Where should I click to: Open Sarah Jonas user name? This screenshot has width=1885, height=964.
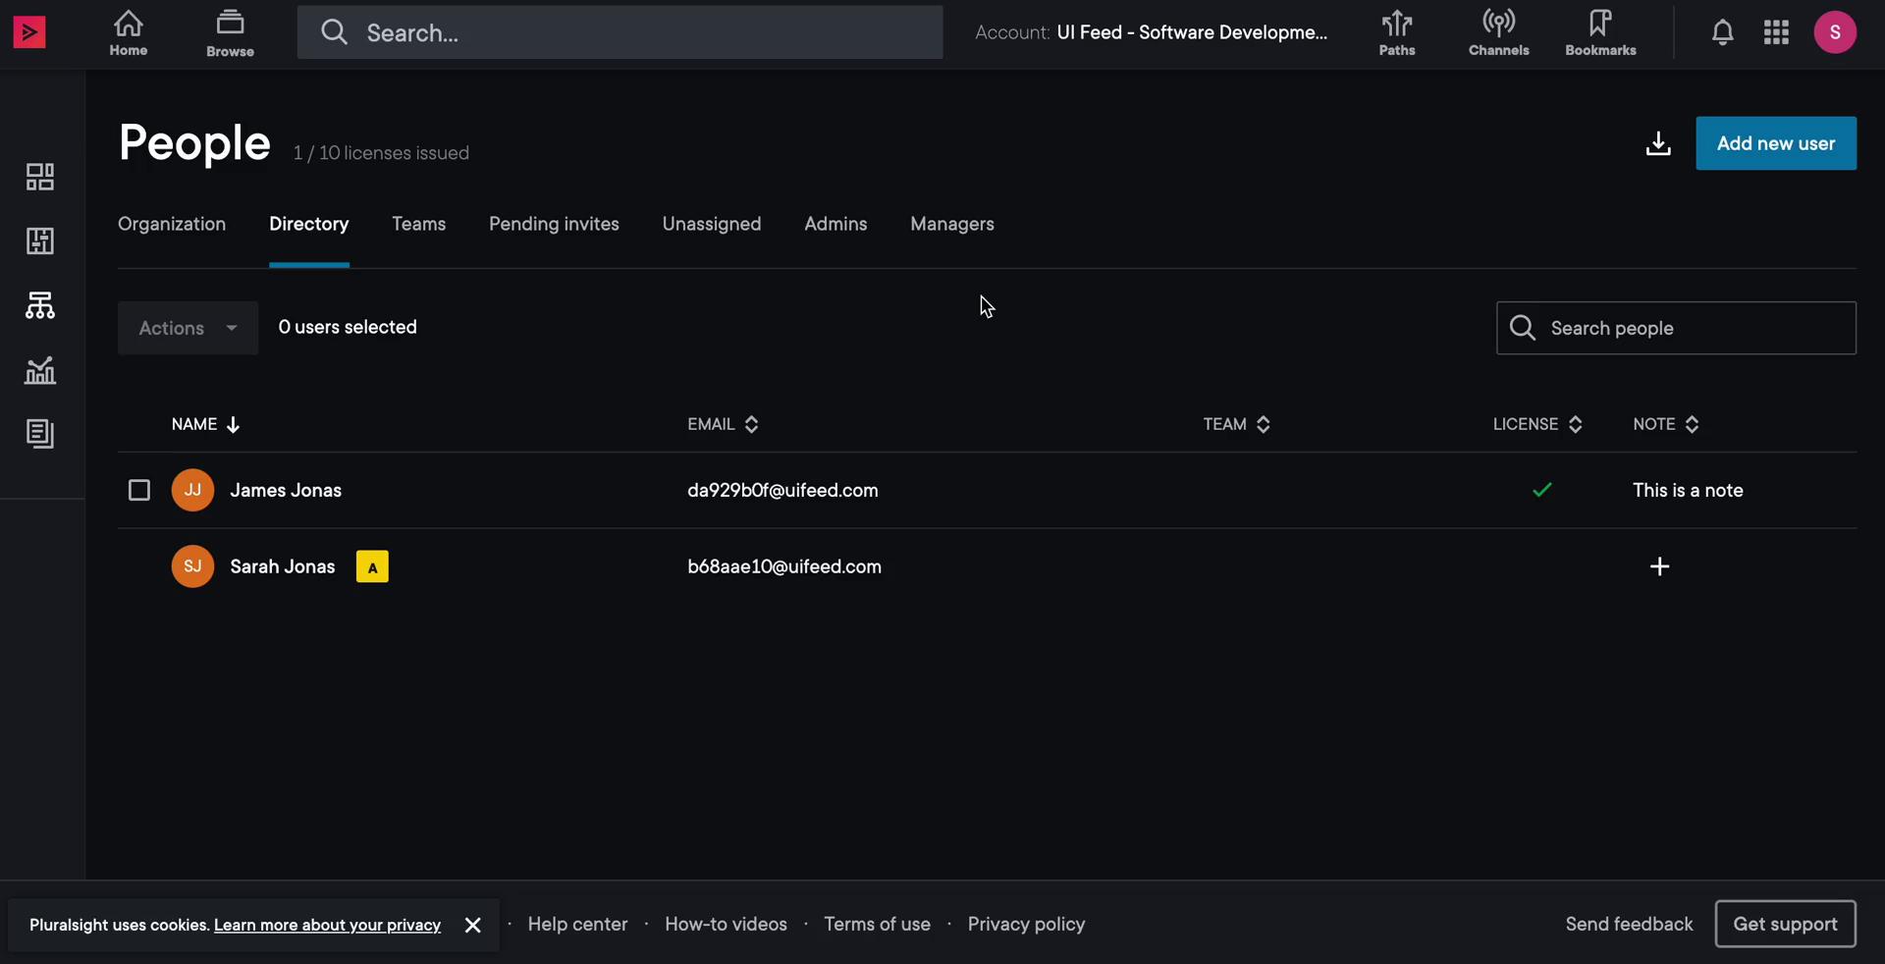(x=283, y=566)
